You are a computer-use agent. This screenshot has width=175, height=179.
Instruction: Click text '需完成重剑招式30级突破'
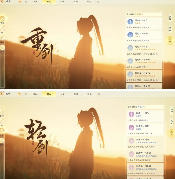(145, 49)
